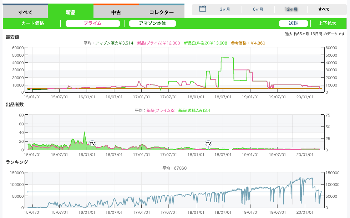Open the calendar date picker icon
The height and width of the screenshot is (218, 350).
pyautogui.click(x=203, y=9)
